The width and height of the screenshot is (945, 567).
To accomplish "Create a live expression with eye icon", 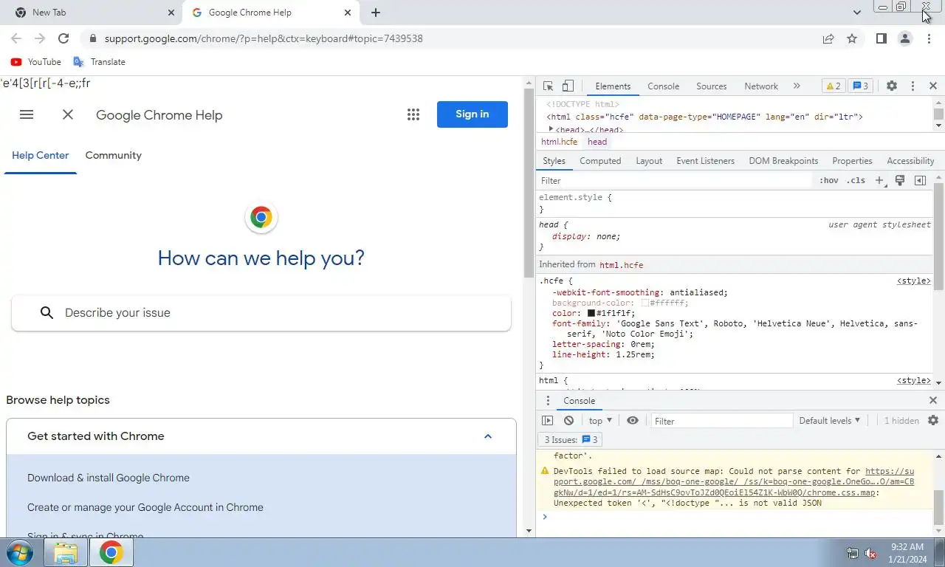I will (x=633, y=421).
